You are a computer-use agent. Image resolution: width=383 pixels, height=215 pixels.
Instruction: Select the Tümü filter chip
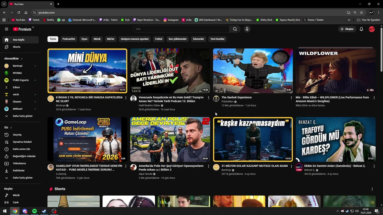pos(53,39)
